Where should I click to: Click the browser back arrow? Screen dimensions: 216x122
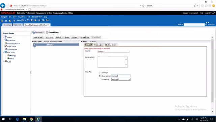tap(3, 5)
